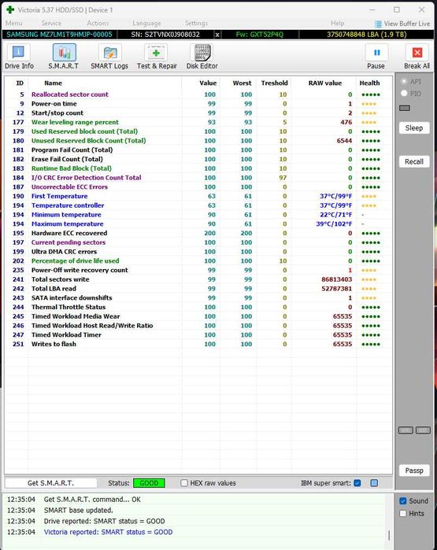Launch the Disk Editor

coord(202,53)
